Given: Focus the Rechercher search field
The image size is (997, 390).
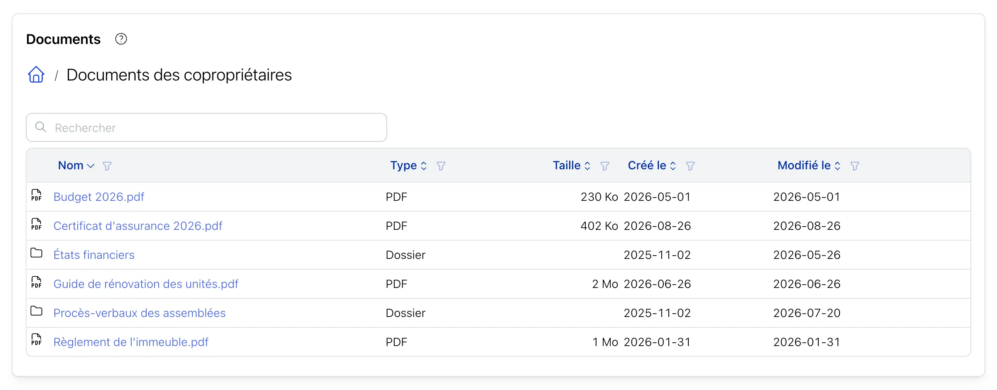Looking at the screenshot, I should 206,127.
